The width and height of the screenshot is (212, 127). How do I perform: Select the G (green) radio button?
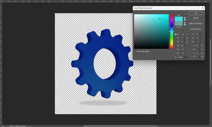click(176, 49)
